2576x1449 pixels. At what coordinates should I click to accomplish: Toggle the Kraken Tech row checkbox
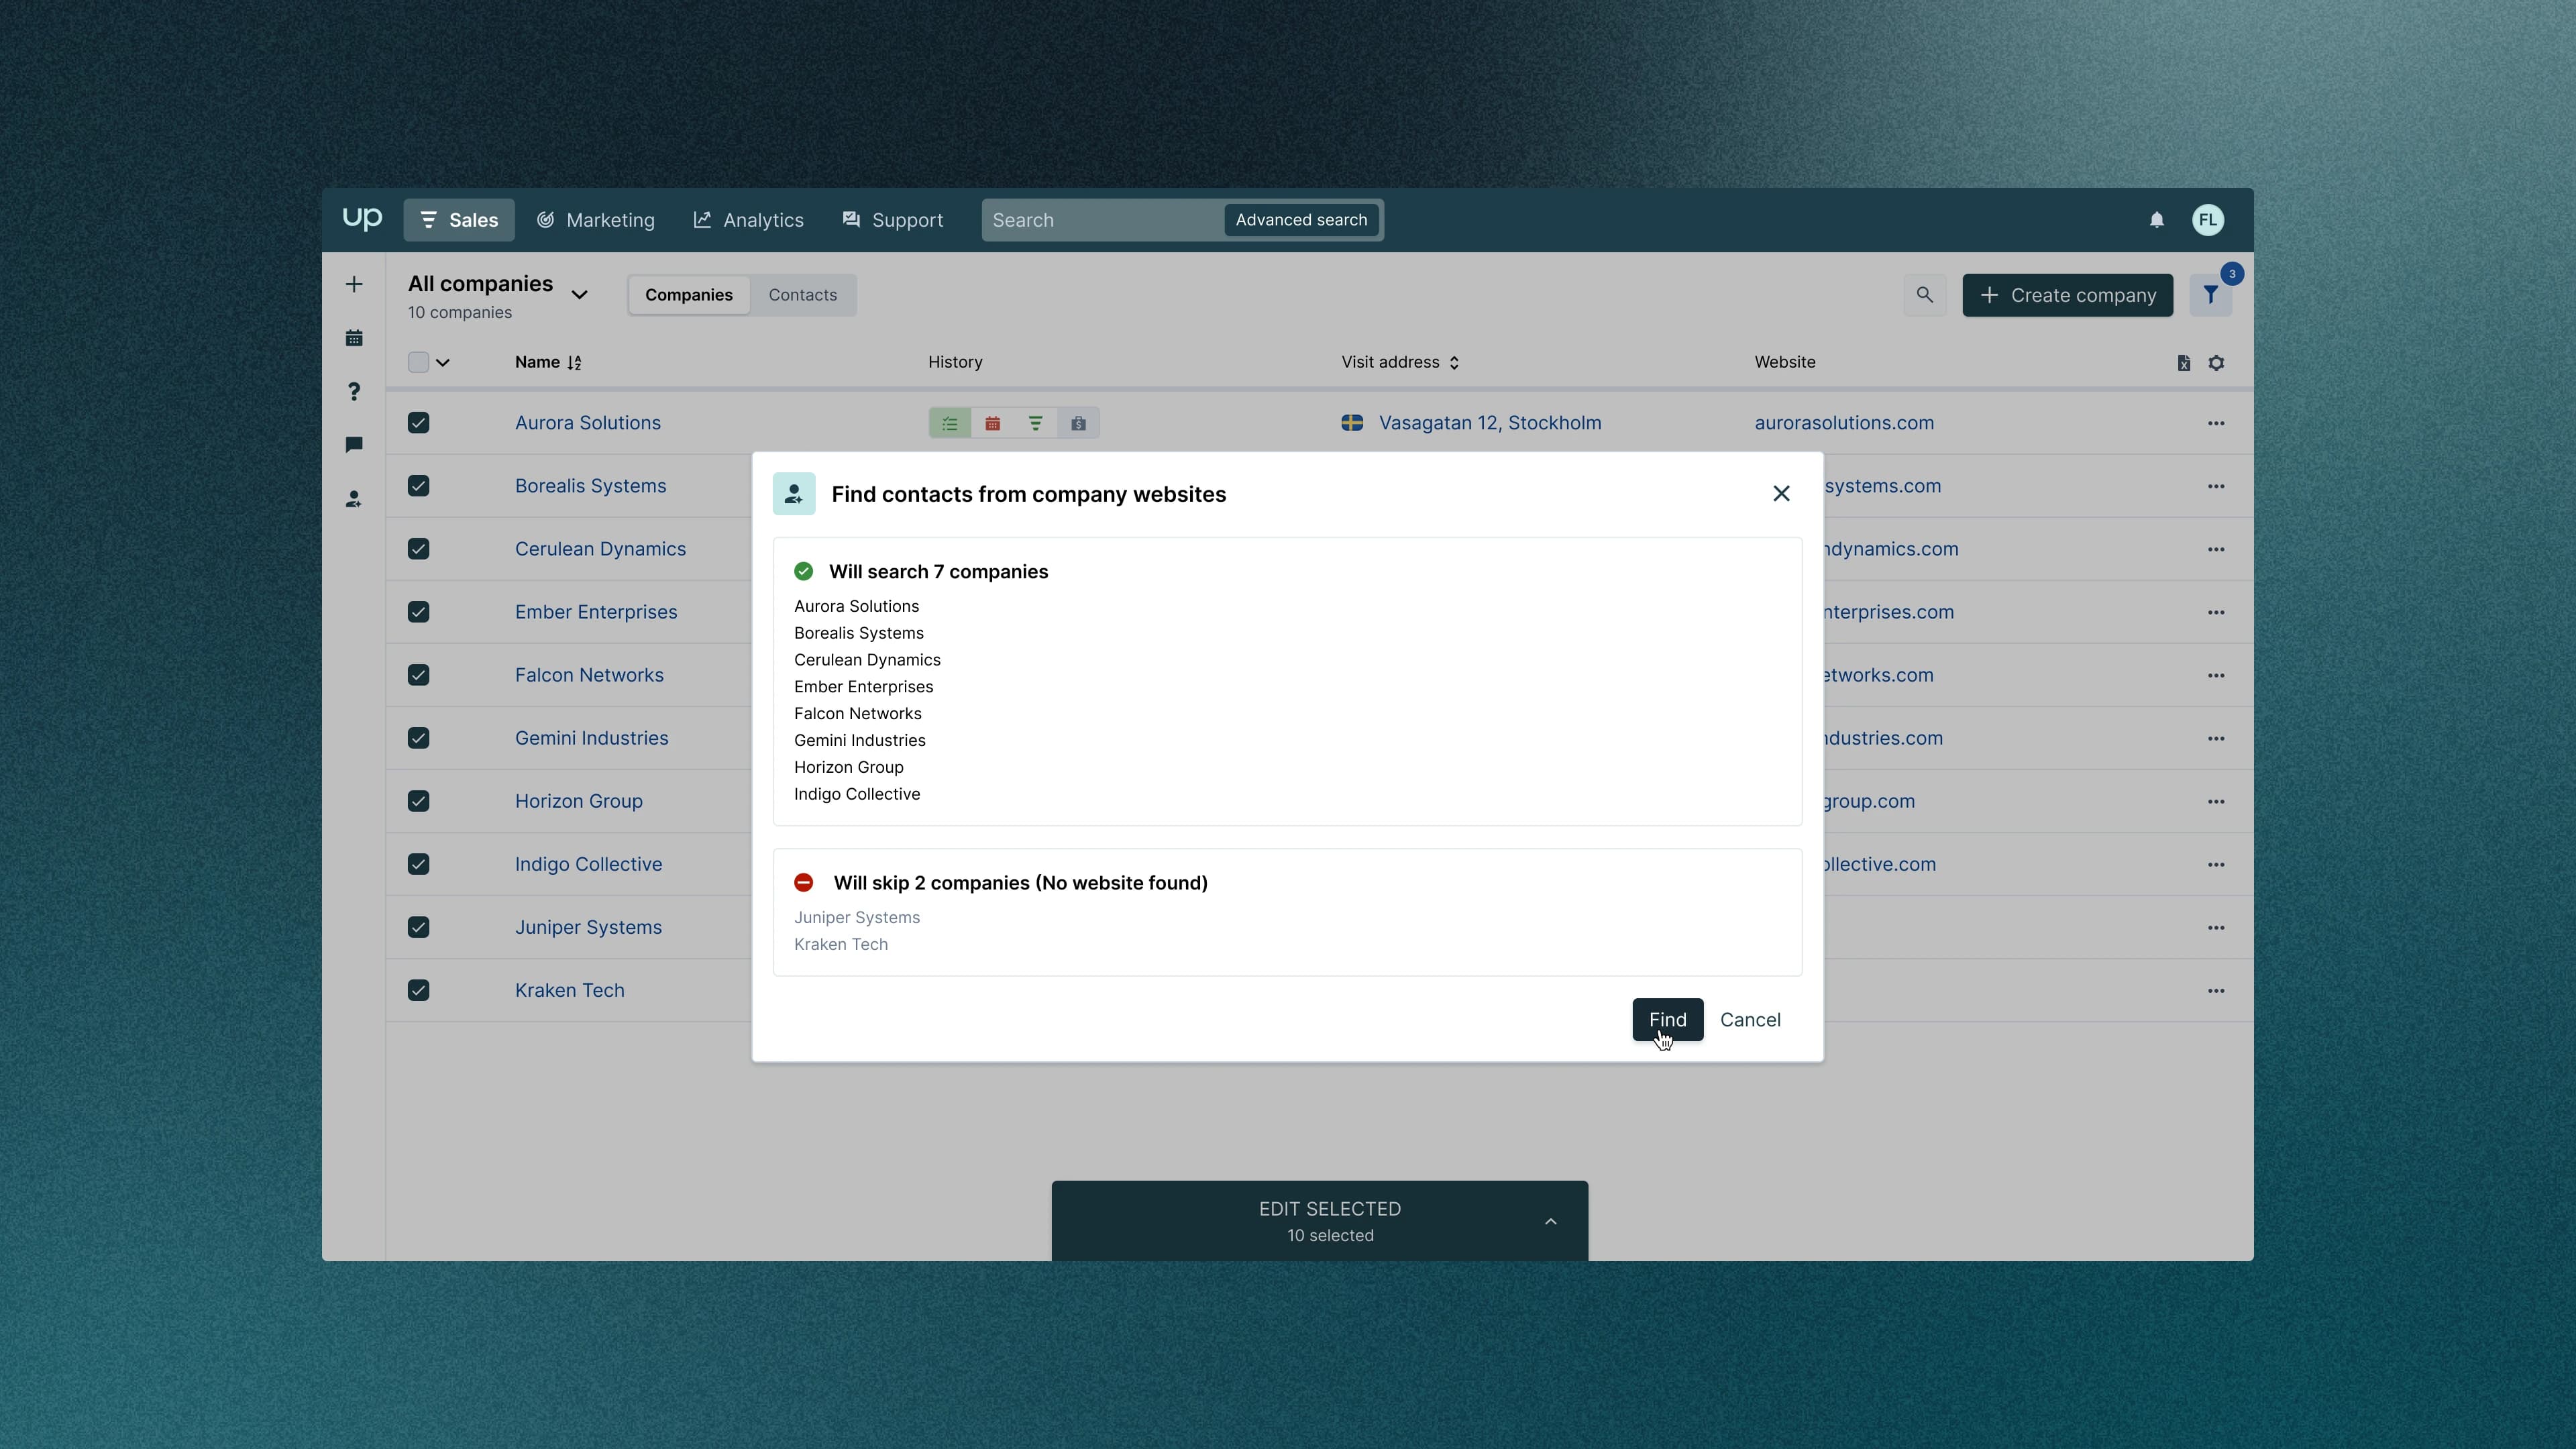pyautogui.click(x=419, y=990)
